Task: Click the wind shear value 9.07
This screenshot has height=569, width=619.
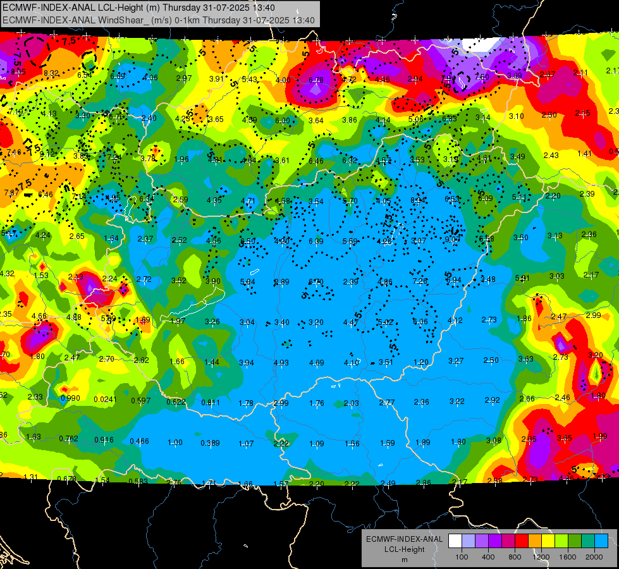Action: (453, 239)
